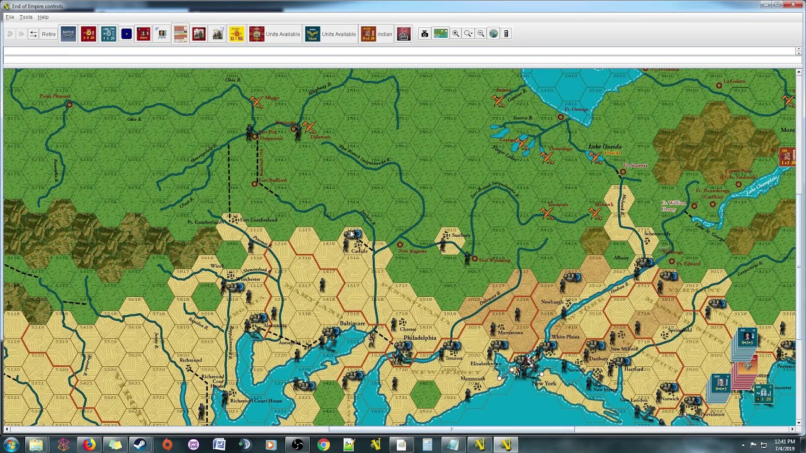The width and height of the screenshot is (806, 453).
Task: Open the blue Units Available window
Action: pyautogui.click(x=331, y=34)
